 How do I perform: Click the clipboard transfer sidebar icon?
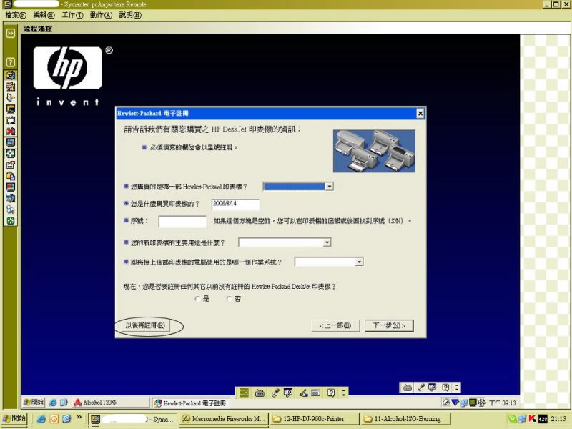pos(11,176)
